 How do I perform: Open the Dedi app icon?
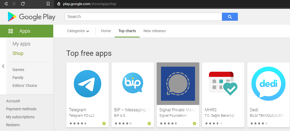pyautogui.click(x=268, y=84)
